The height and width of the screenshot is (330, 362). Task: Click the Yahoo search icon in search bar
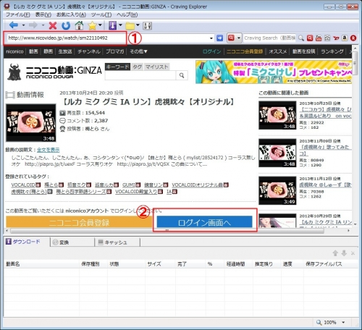pyautogui.click(x=336, y=38)
